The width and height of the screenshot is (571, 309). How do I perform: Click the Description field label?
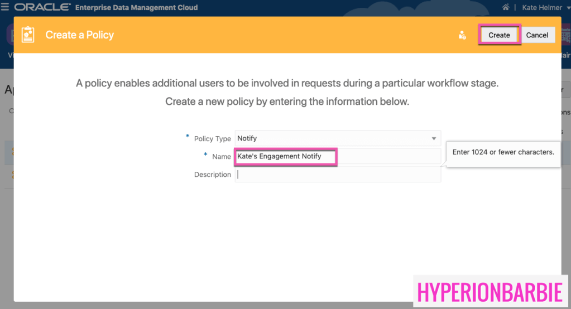pyautogui.click(x=212, y=175)
